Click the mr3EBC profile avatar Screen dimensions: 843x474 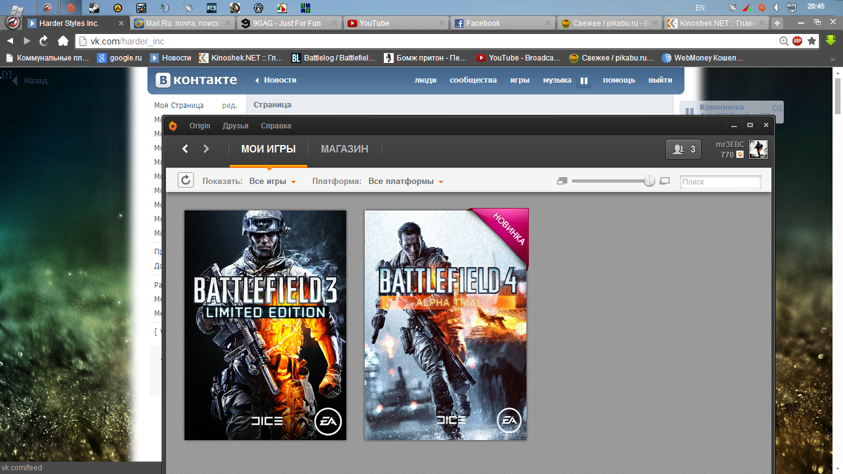click(x=758, y=149)
